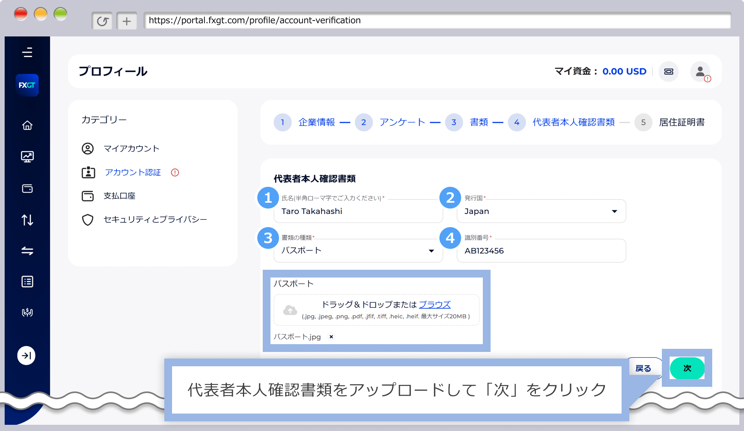Expand the 書類の種類 document type dropdown
Viewport: 744px width, 431px height.
pos(431,251)
